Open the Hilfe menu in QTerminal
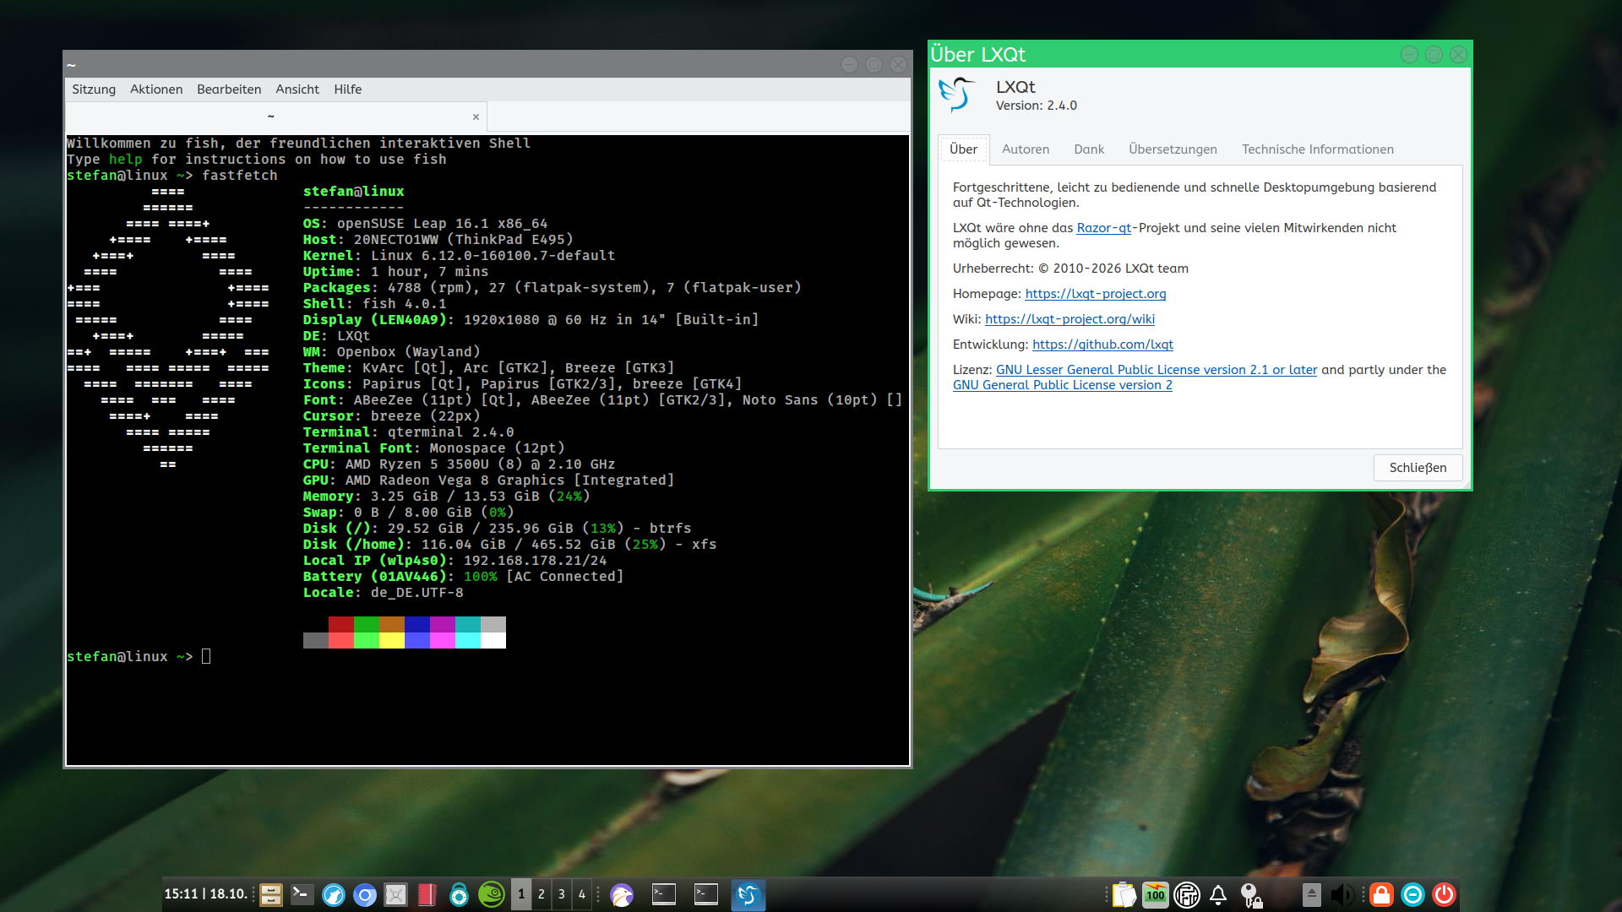 347,90
